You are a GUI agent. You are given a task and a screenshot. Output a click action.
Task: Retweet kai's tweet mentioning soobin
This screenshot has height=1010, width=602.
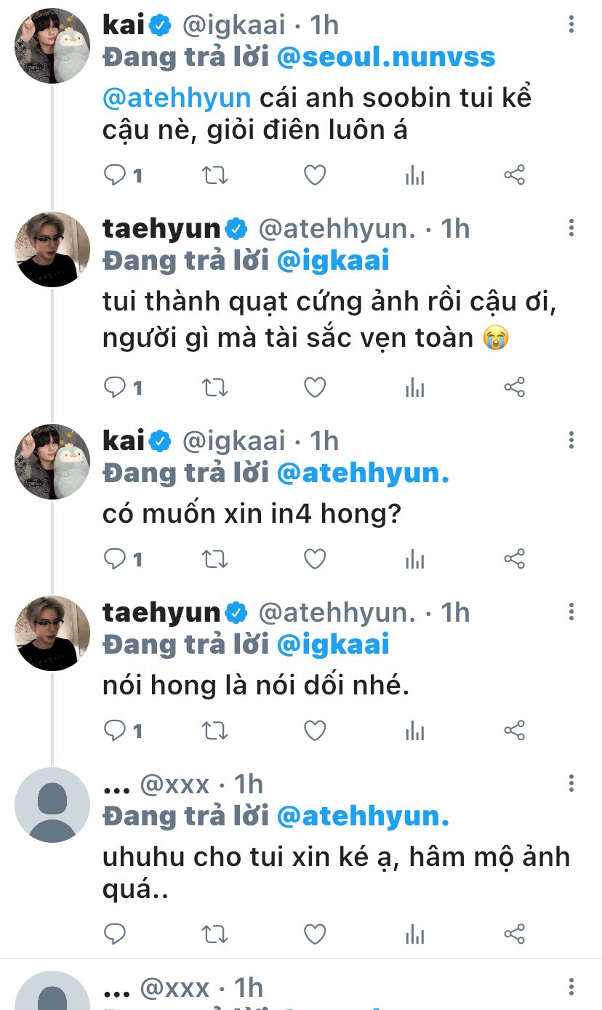[215, 175]
